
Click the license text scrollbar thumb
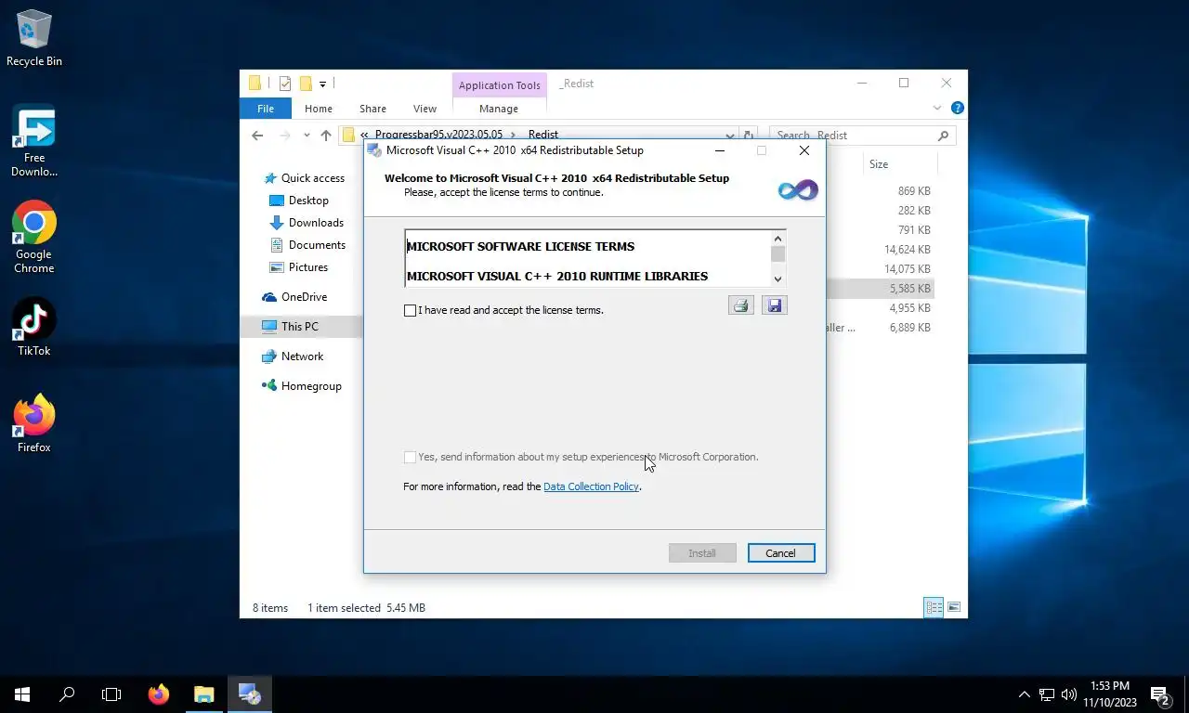(x=777, y=253)
